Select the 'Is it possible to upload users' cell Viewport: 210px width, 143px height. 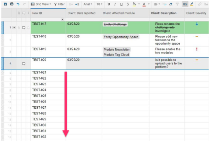coord(167,63)
